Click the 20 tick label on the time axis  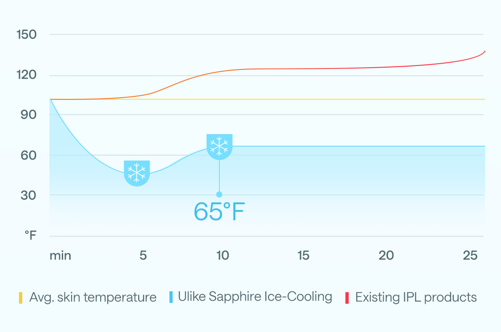pos(386,256)
